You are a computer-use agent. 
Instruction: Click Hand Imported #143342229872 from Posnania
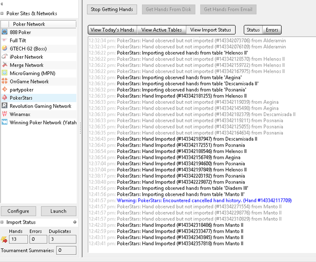(x=167, y=182)
